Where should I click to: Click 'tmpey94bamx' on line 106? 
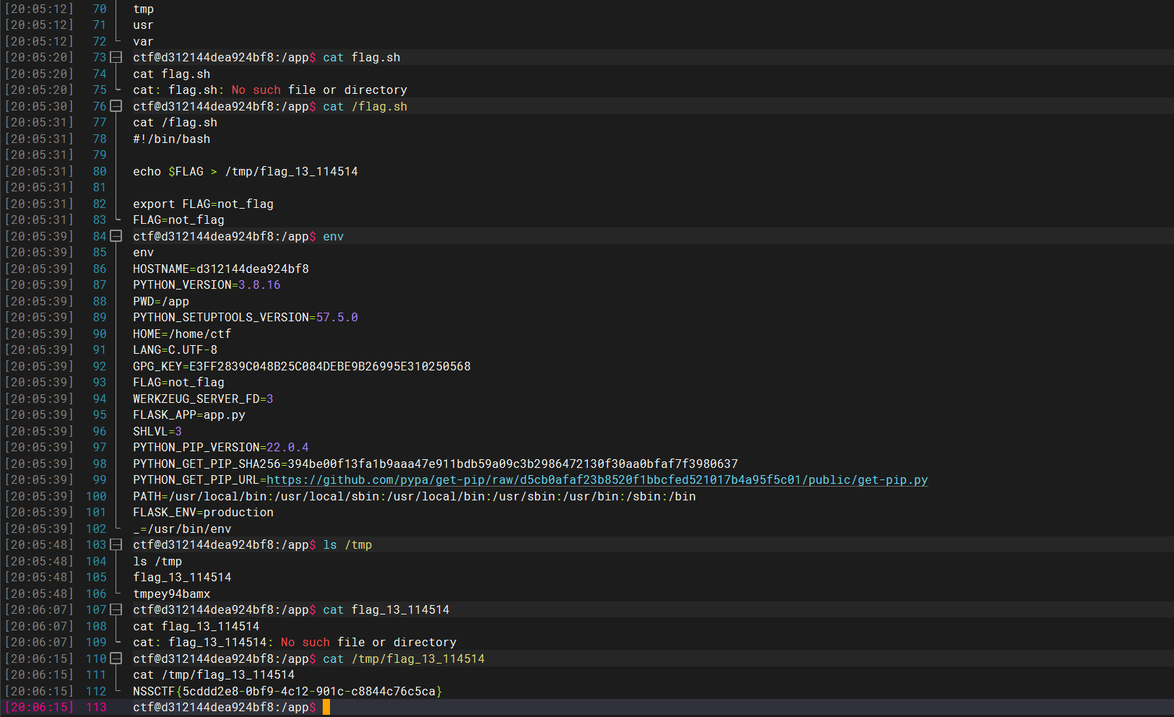coord(172,594)
